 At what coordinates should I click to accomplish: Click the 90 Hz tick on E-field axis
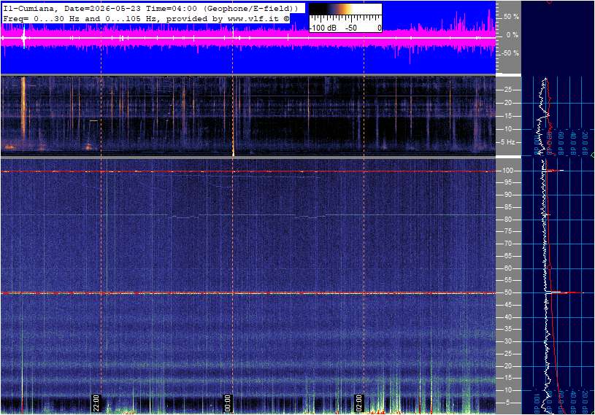click(507, 195)
